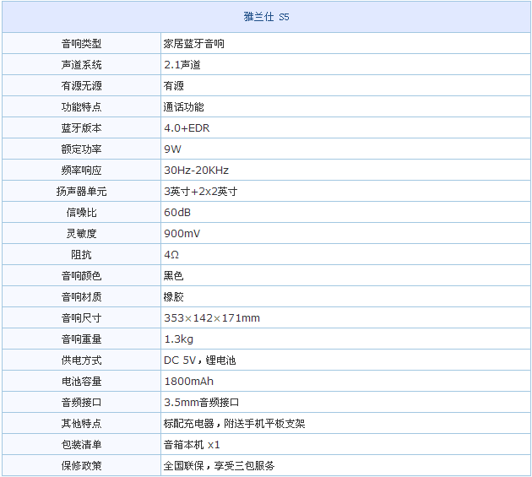
Task: Select the 音箱本机 x1 value
Action: pos(192,444)
